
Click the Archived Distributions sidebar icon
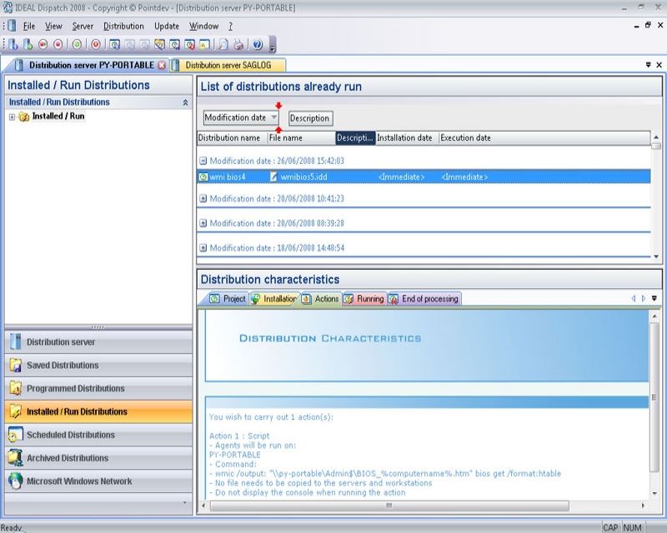[x=14, y=458]
